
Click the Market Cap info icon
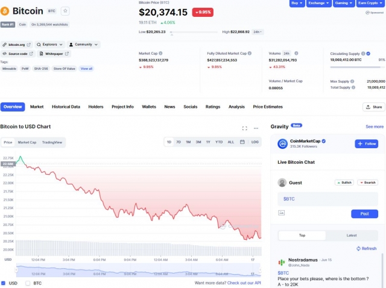[x=160, y=54]
